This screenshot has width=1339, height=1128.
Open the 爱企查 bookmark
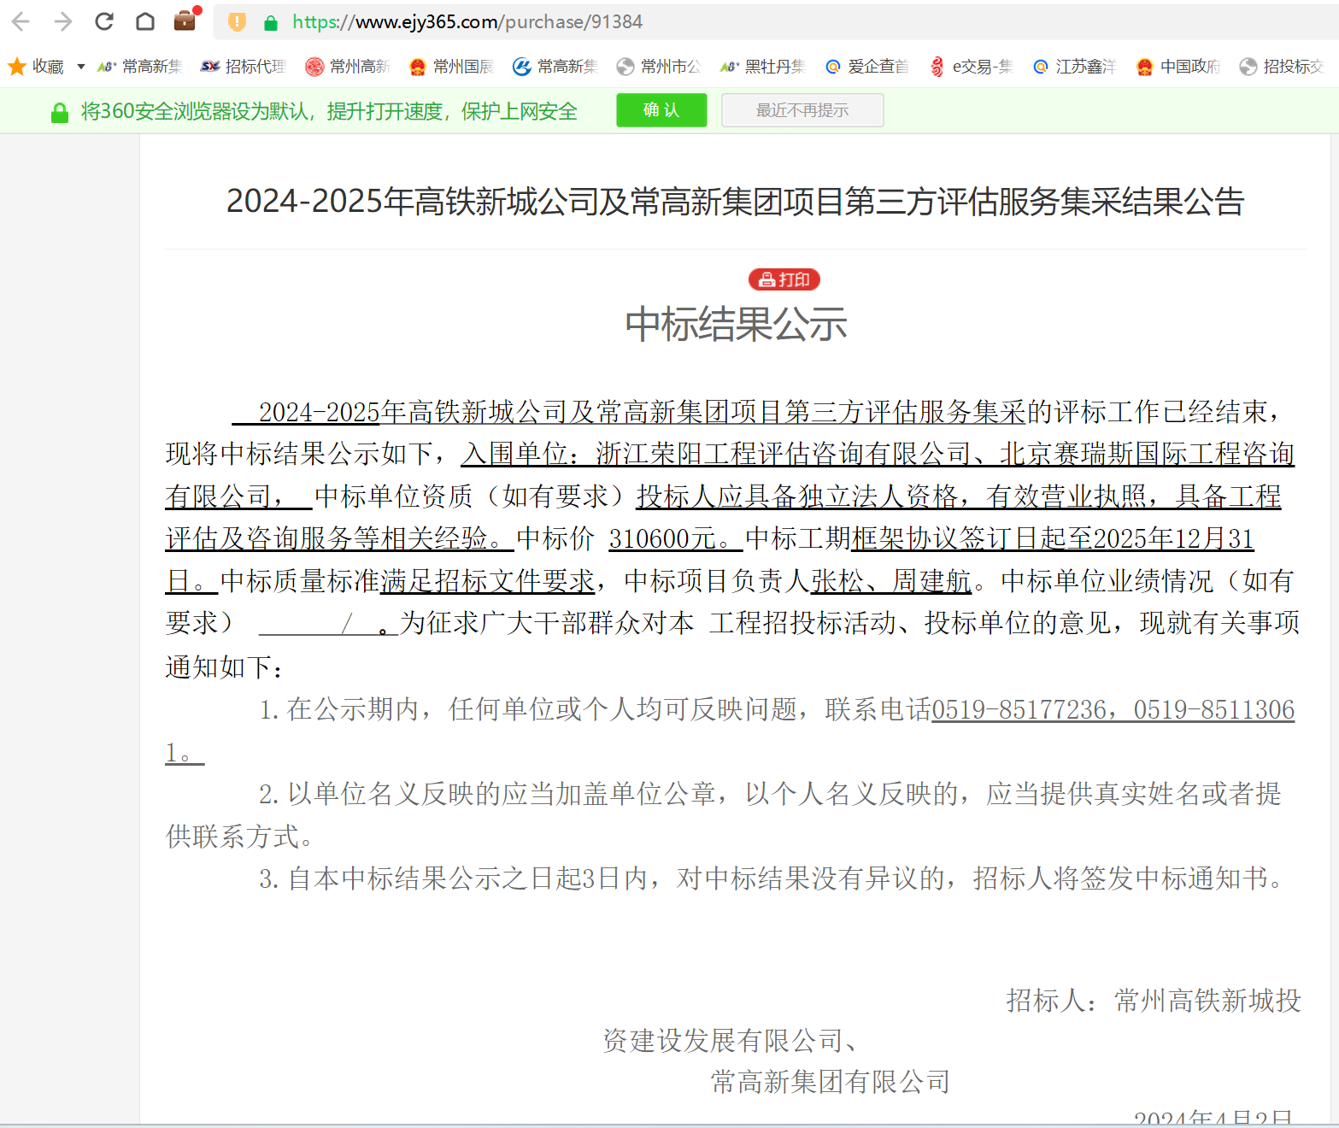[866, 67]
